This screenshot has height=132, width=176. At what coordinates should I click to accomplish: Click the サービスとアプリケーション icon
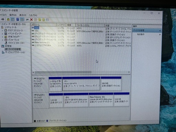(3, 52)
